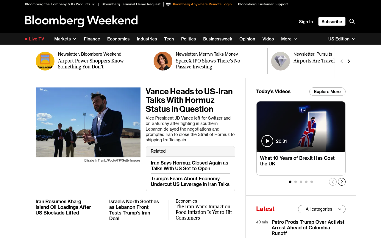The width and height of the screenshot is (381, 238).
Task: Expand the More menu chevron
Action: [x=295, y=39]
